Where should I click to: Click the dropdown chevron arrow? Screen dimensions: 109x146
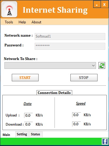93,66
